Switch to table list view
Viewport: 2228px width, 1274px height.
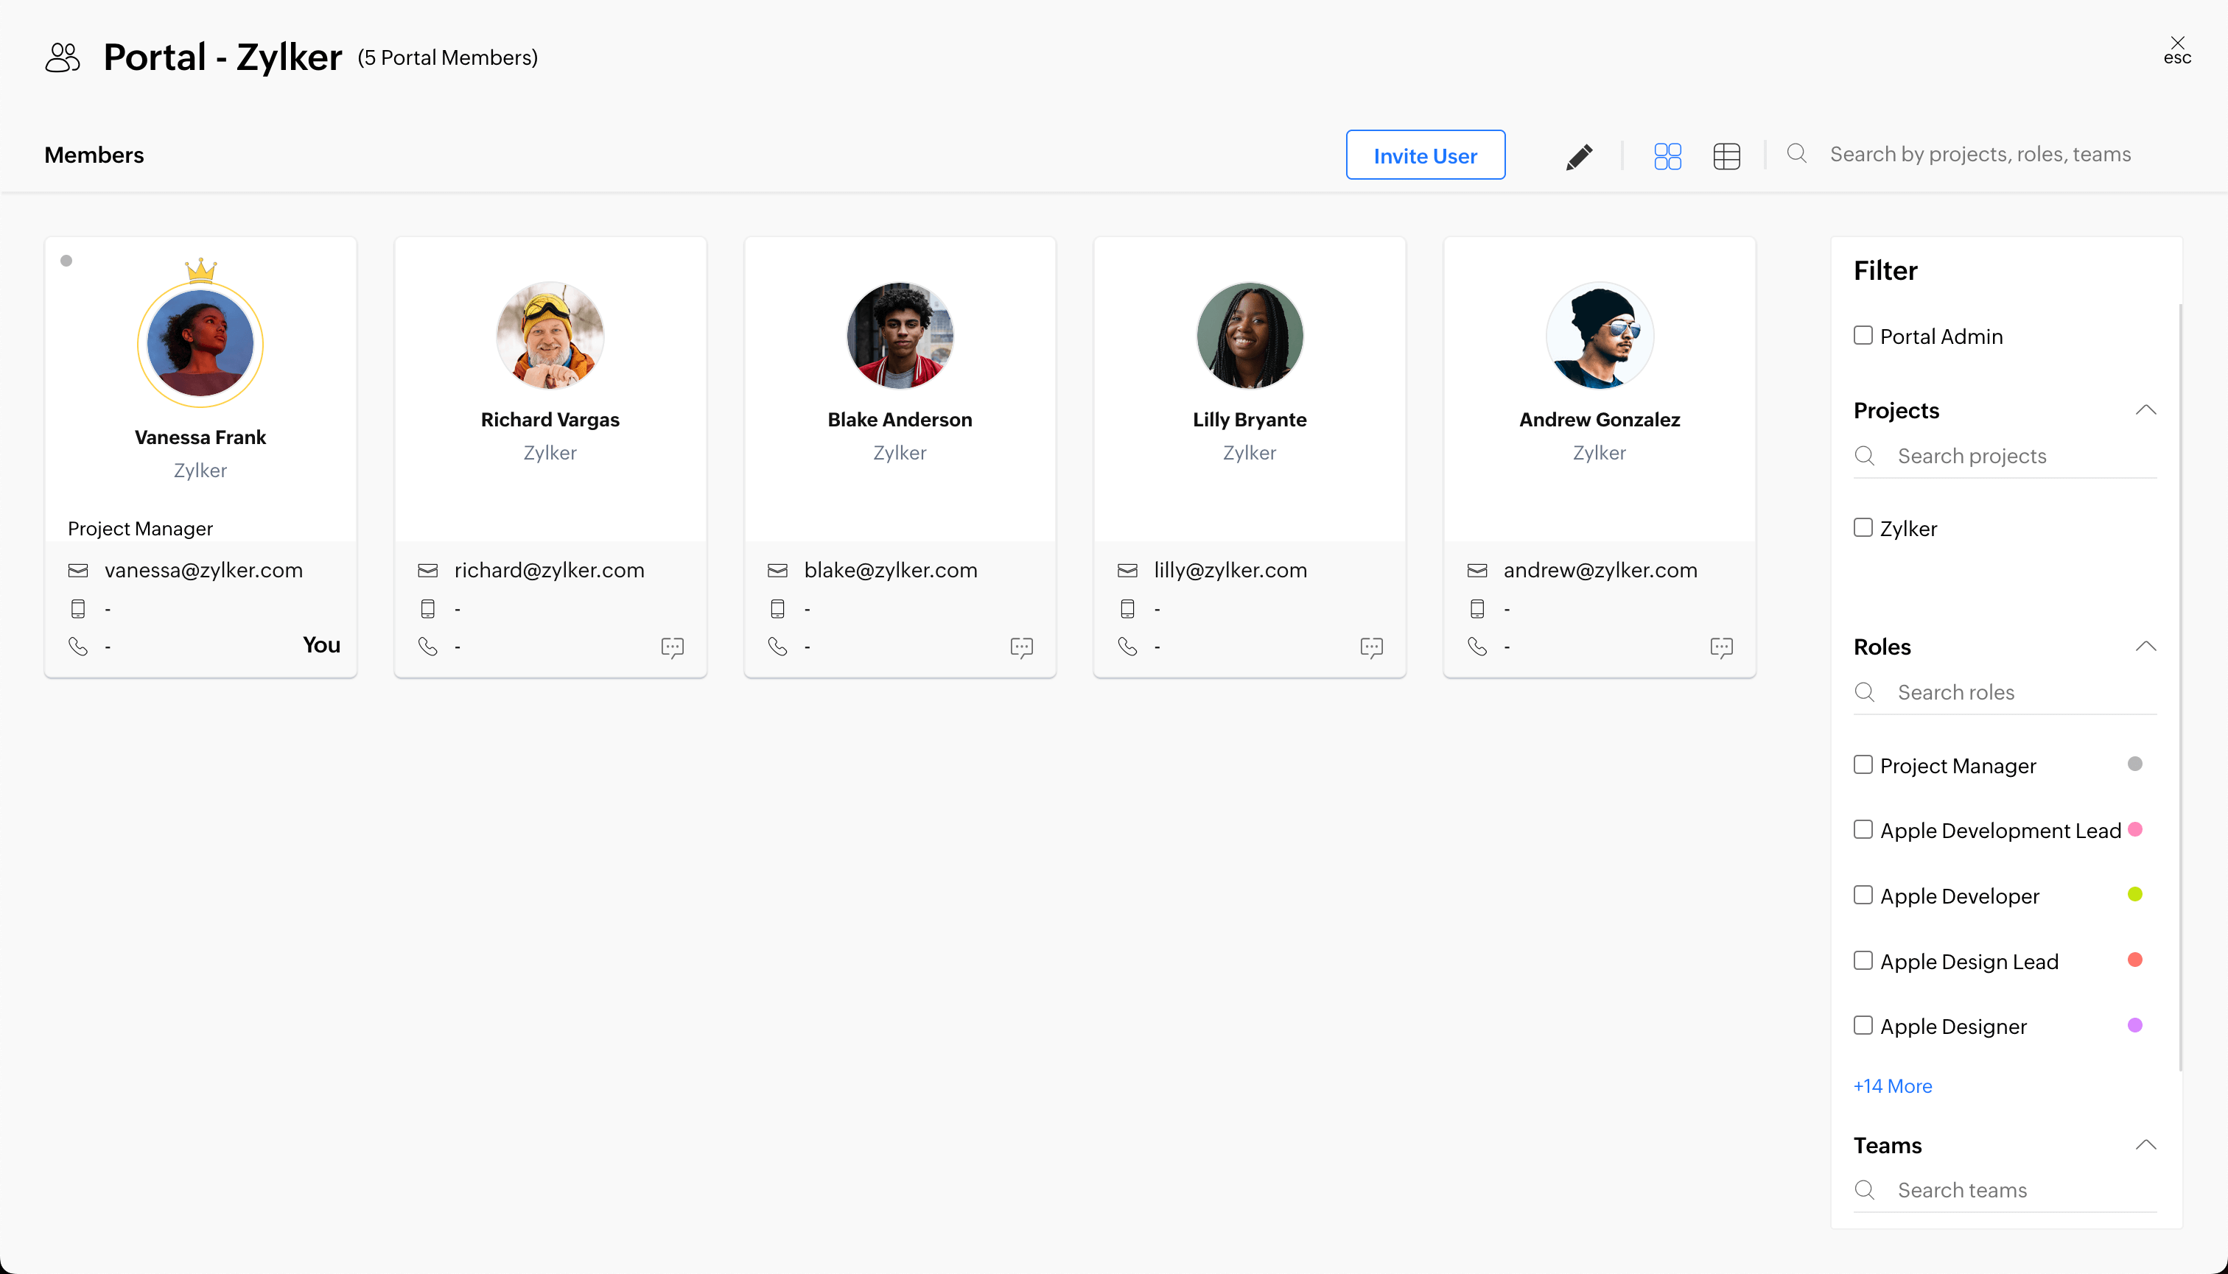click(1726, 157)
